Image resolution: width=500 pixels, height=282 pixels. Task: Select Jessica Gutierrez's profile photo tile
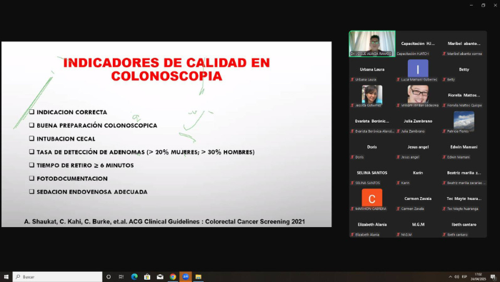(x=372, y=94)
